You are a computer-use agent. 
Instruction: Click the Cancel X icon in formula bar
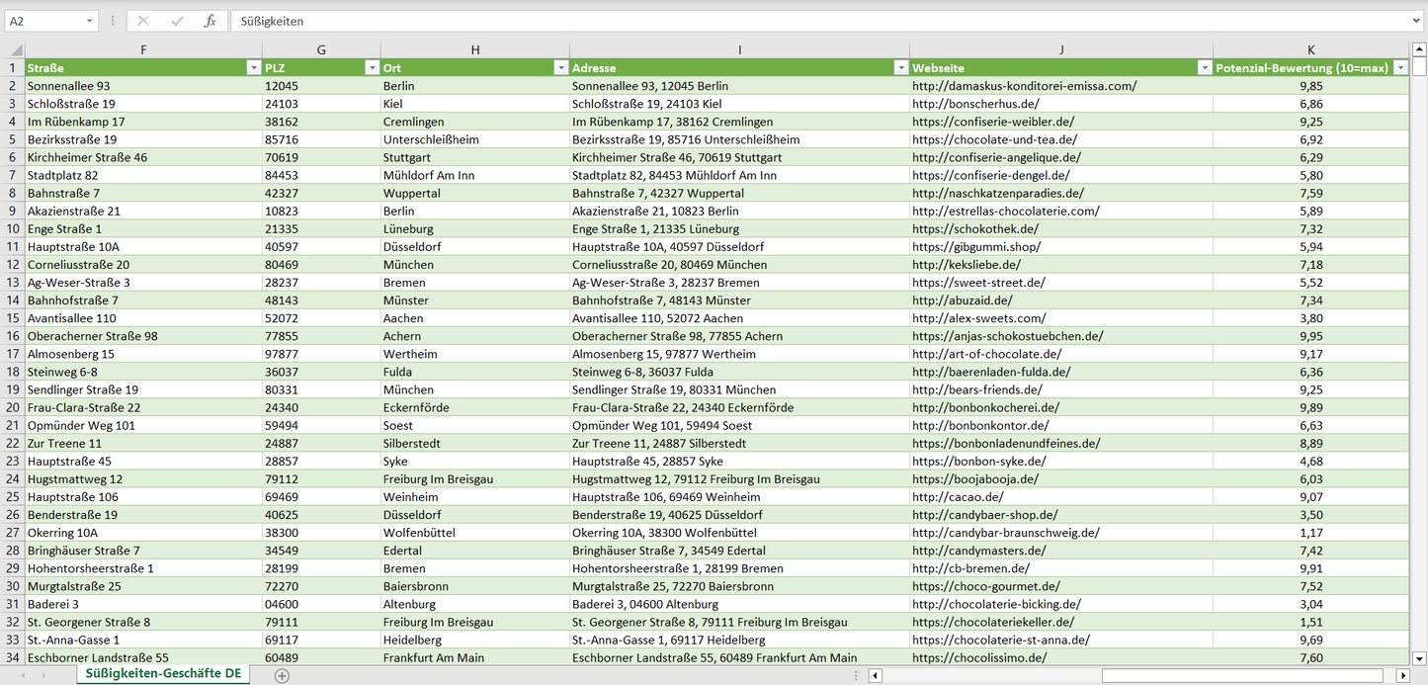click(143, 21)
